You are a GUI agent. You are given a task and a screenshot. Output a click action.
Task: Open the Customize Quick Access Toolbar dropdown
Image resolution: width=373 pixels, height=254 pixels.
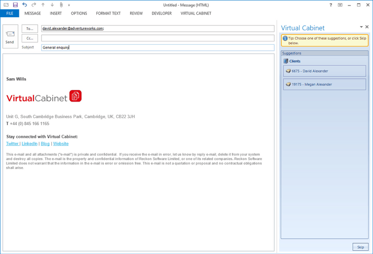tap(69, 5)
